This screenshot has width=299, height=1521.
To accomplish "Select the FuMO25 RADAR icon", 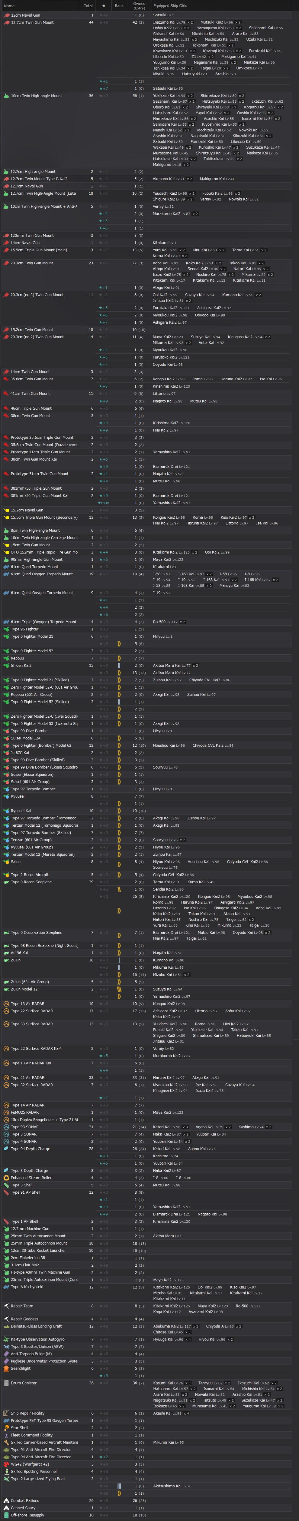I will point(6,1113).
